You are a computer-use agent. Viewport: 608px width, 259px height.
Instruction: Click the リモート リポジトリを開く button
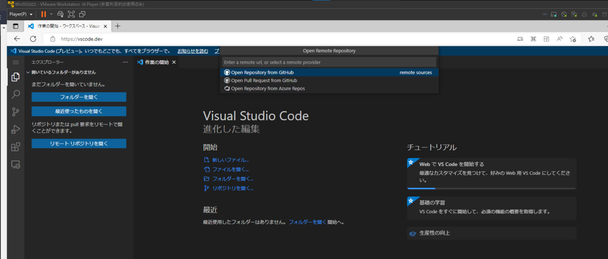point(79,144)
